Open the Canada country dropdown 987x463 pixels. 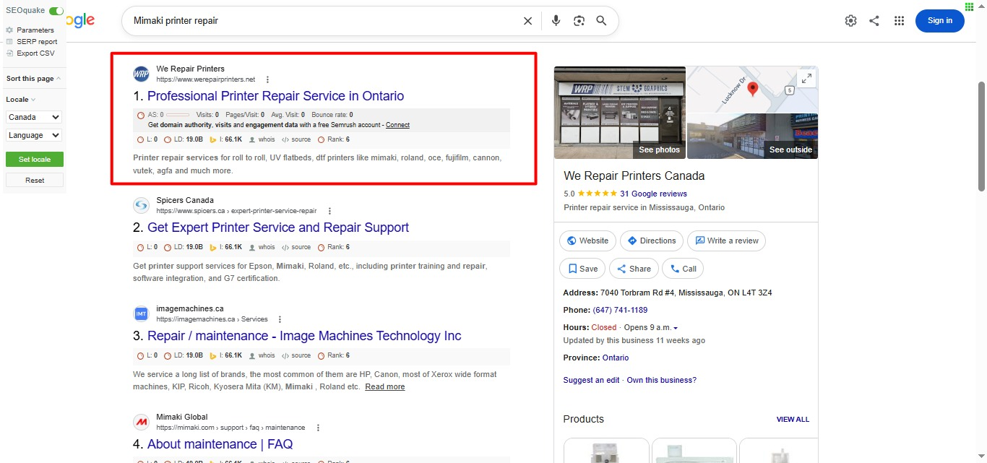tap(34, 117)
